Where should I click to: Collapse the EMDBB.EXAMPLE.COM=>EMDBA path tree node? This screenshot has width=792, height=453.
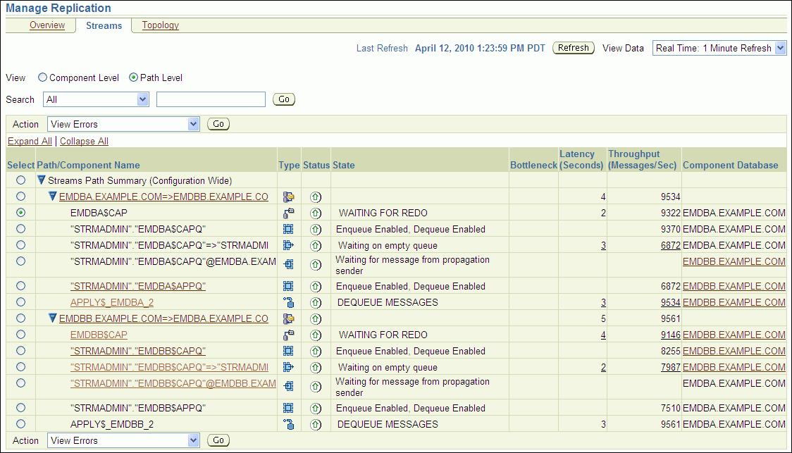click(x=53, y=318)
